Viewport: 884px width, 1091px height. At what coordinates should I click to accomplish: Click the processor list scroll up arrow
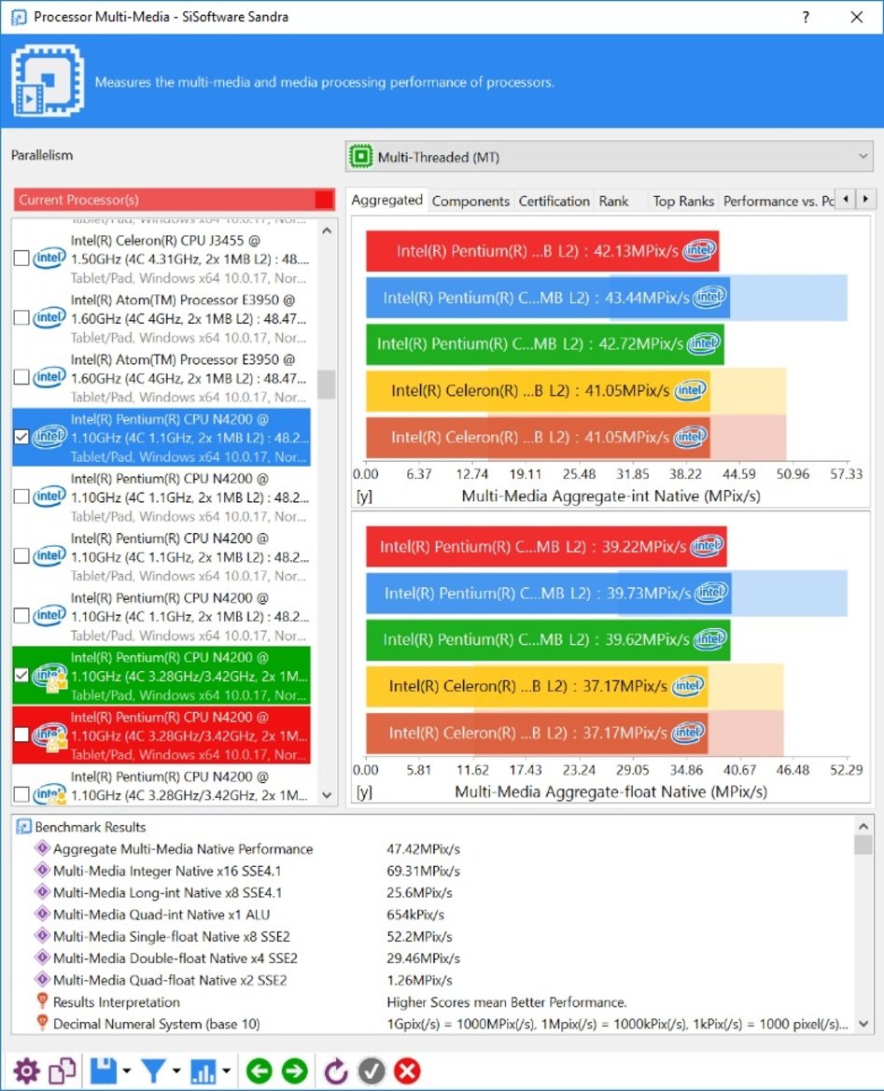point(327,231)
